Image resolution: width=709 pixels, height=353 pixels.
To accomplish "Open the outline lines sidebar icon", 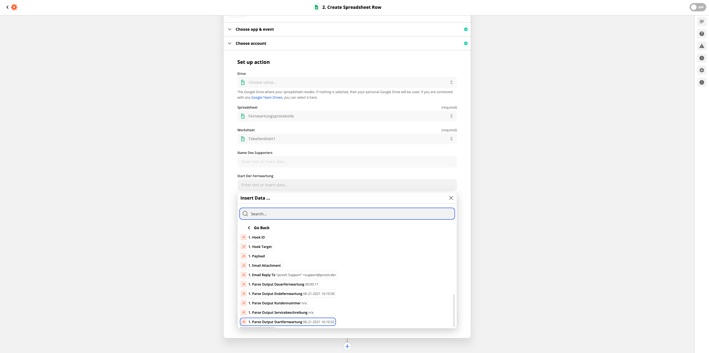I will tap(702, 22).
